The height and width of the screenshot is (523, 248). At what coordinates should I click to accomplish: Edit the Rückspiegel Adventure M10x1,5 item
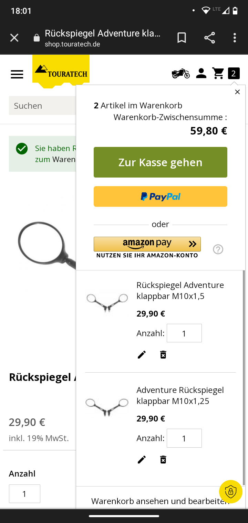tap(142, 355)
